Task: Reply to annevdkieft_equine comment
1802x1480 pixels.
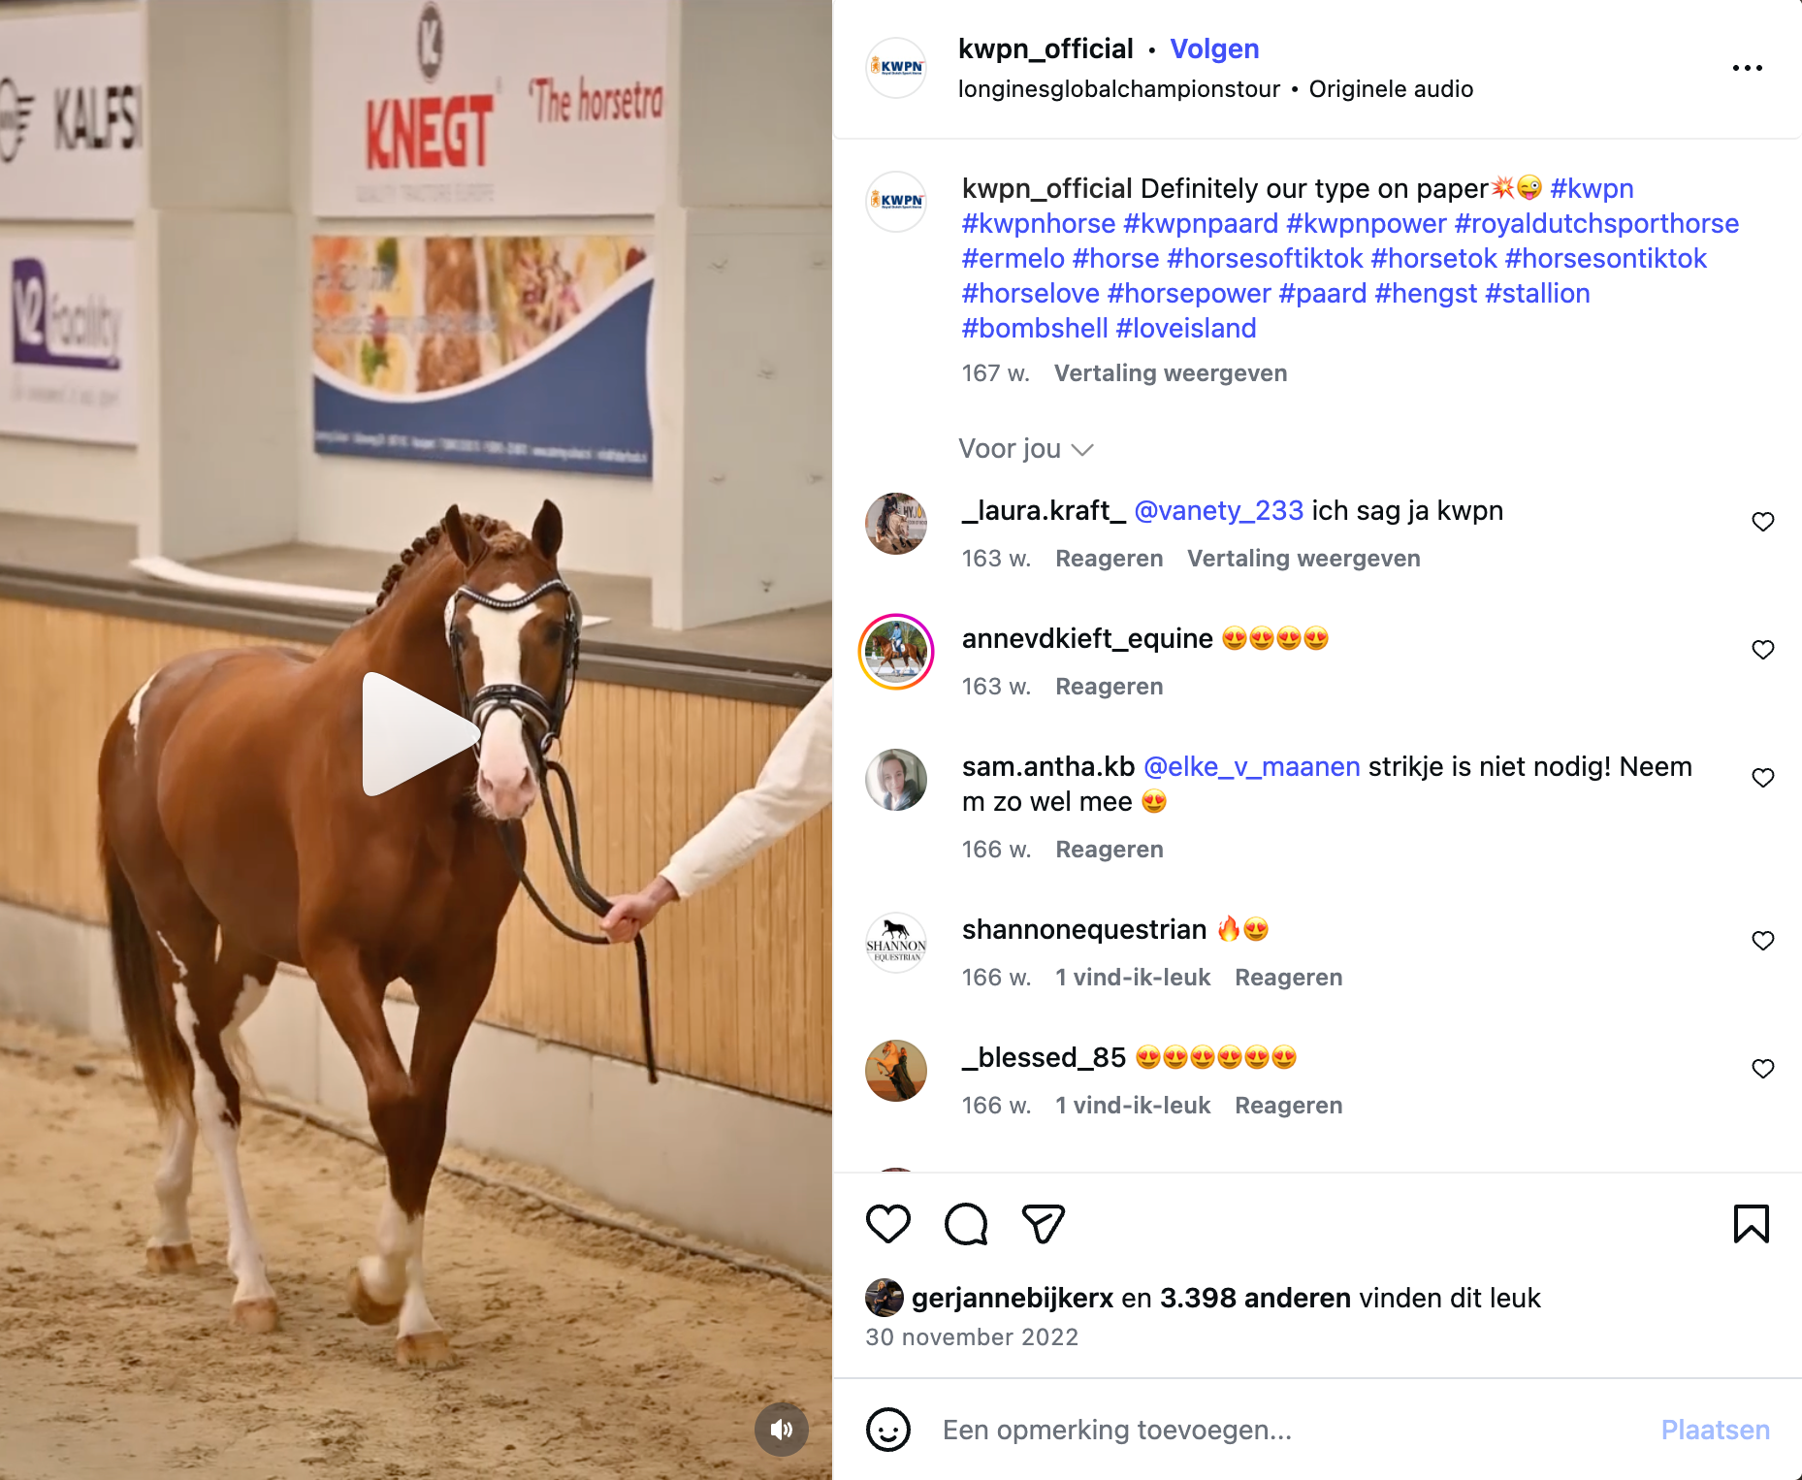Action: (x=1109, y=687)
